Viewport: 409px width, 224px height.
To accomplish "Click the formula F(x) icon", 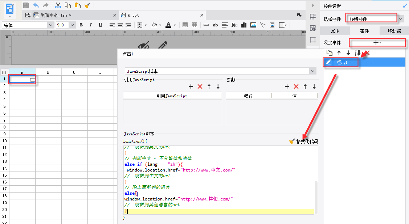I will click(x=234, y=25).
